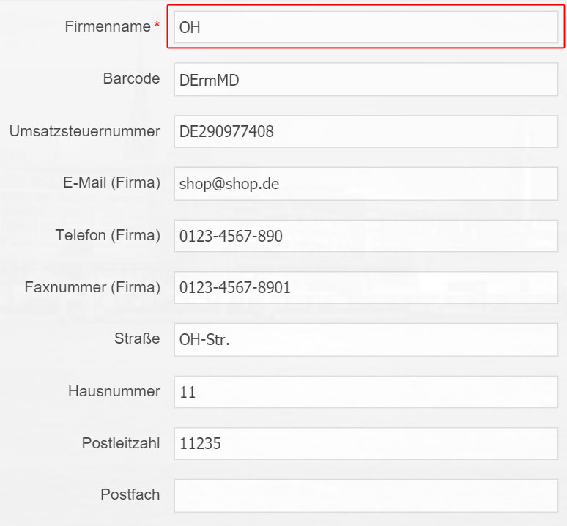The image size is (567, 526).
Task: Click the Telefon (Firma) label
Action: point(108,235)
